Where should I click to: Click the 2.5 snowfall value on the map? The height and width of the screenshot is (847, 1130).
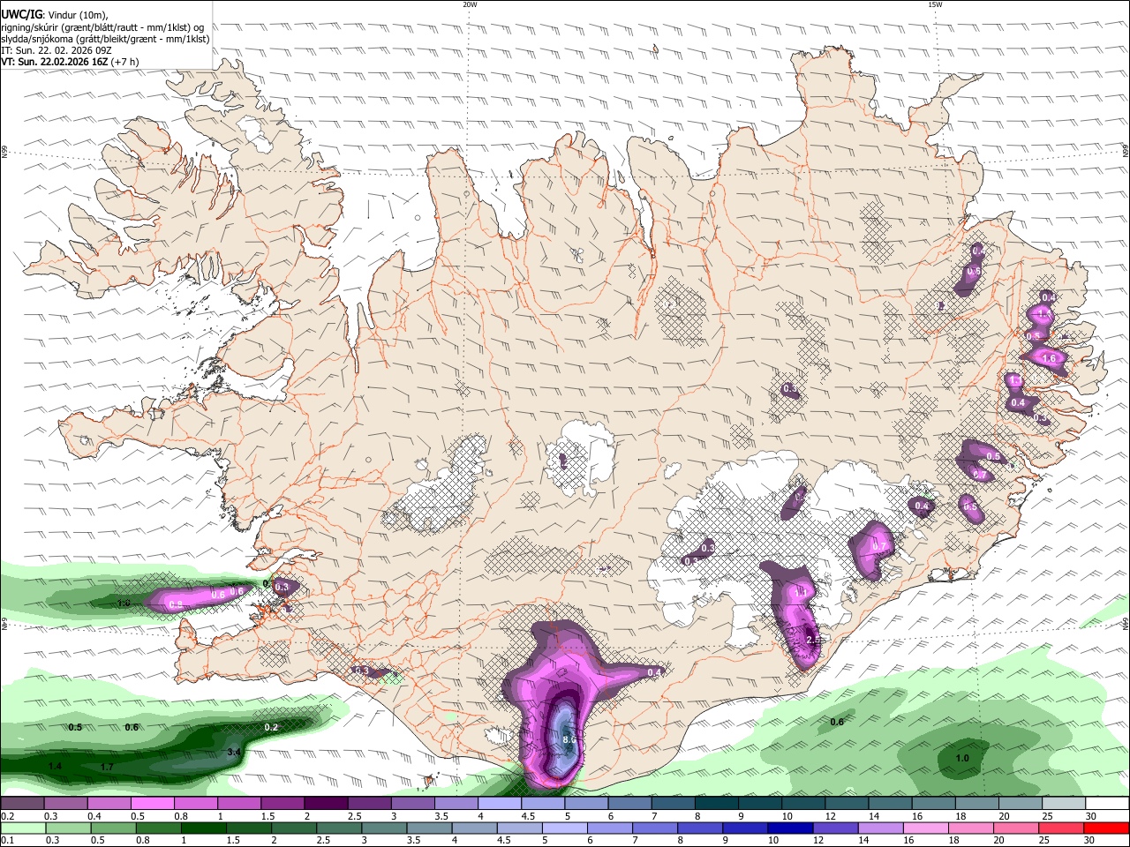click(x=813, y=640)
